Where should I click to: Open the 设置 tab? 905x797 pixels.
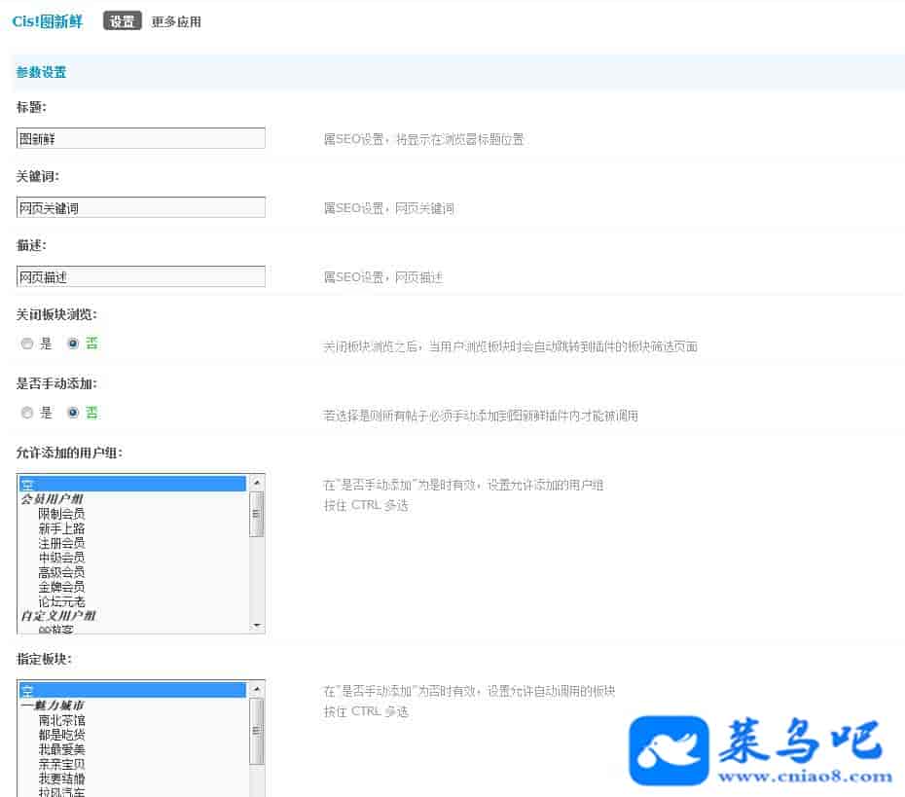coord(123,21)
